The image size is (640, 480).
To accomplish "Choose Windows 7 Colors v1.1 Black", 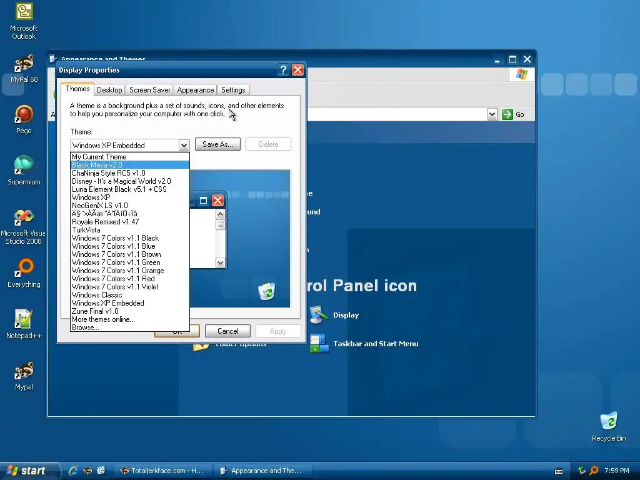I will tap(130, 238).
